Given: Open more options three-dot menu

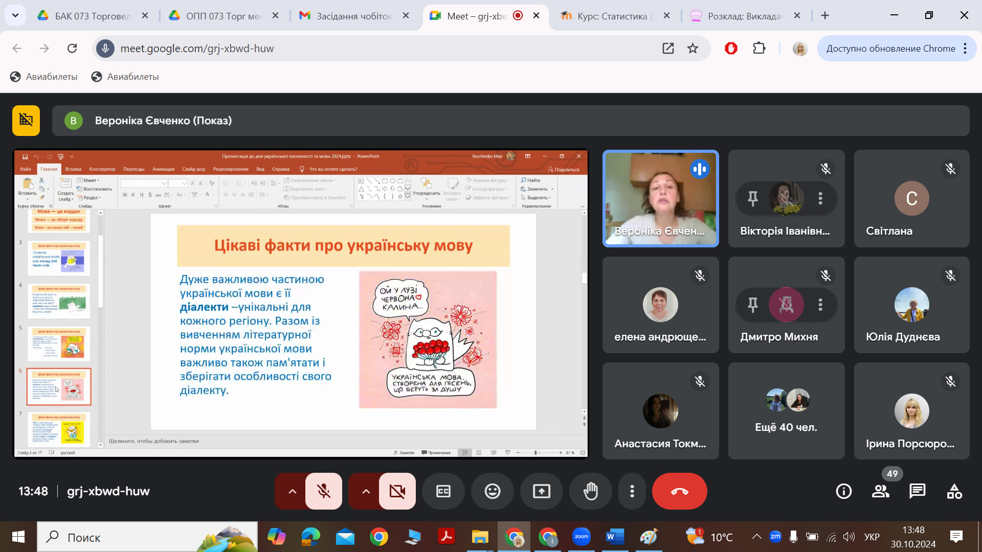Looking at the screenshot, I should (x=632, y=491).
